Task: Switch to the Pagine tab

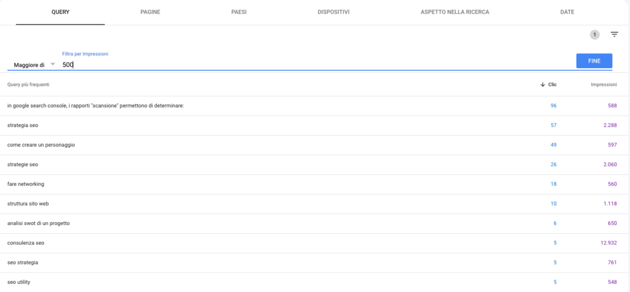Action: coord(150,12)
